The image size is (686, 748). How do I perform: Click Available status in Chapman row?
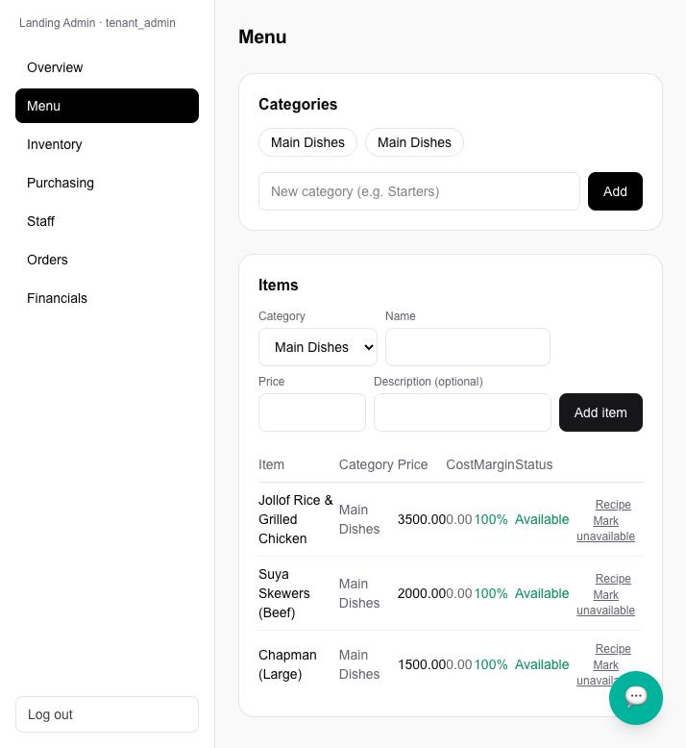pos(542,664)
